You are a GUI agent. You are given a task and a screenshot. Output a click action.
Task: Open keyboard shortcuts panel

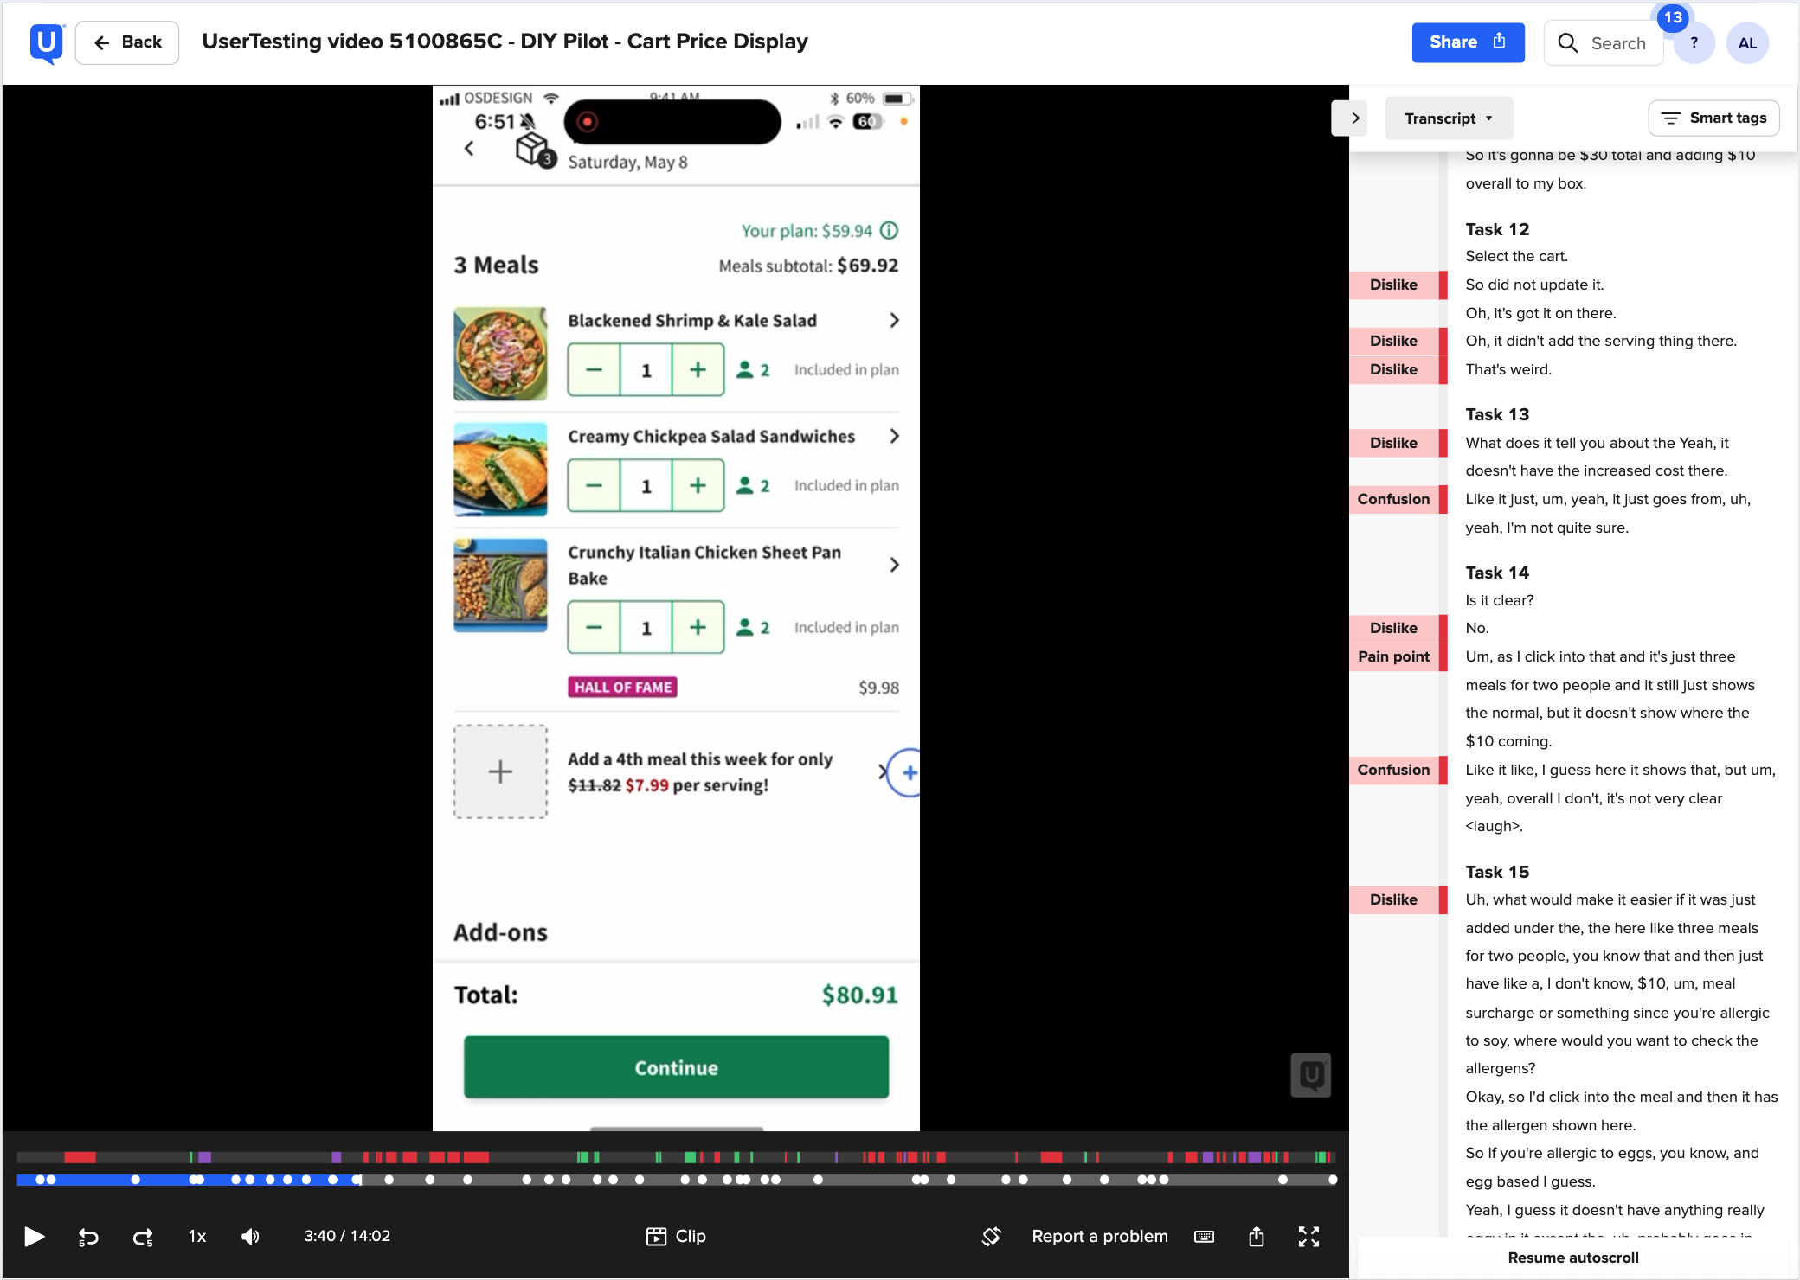point(1203,1236)
